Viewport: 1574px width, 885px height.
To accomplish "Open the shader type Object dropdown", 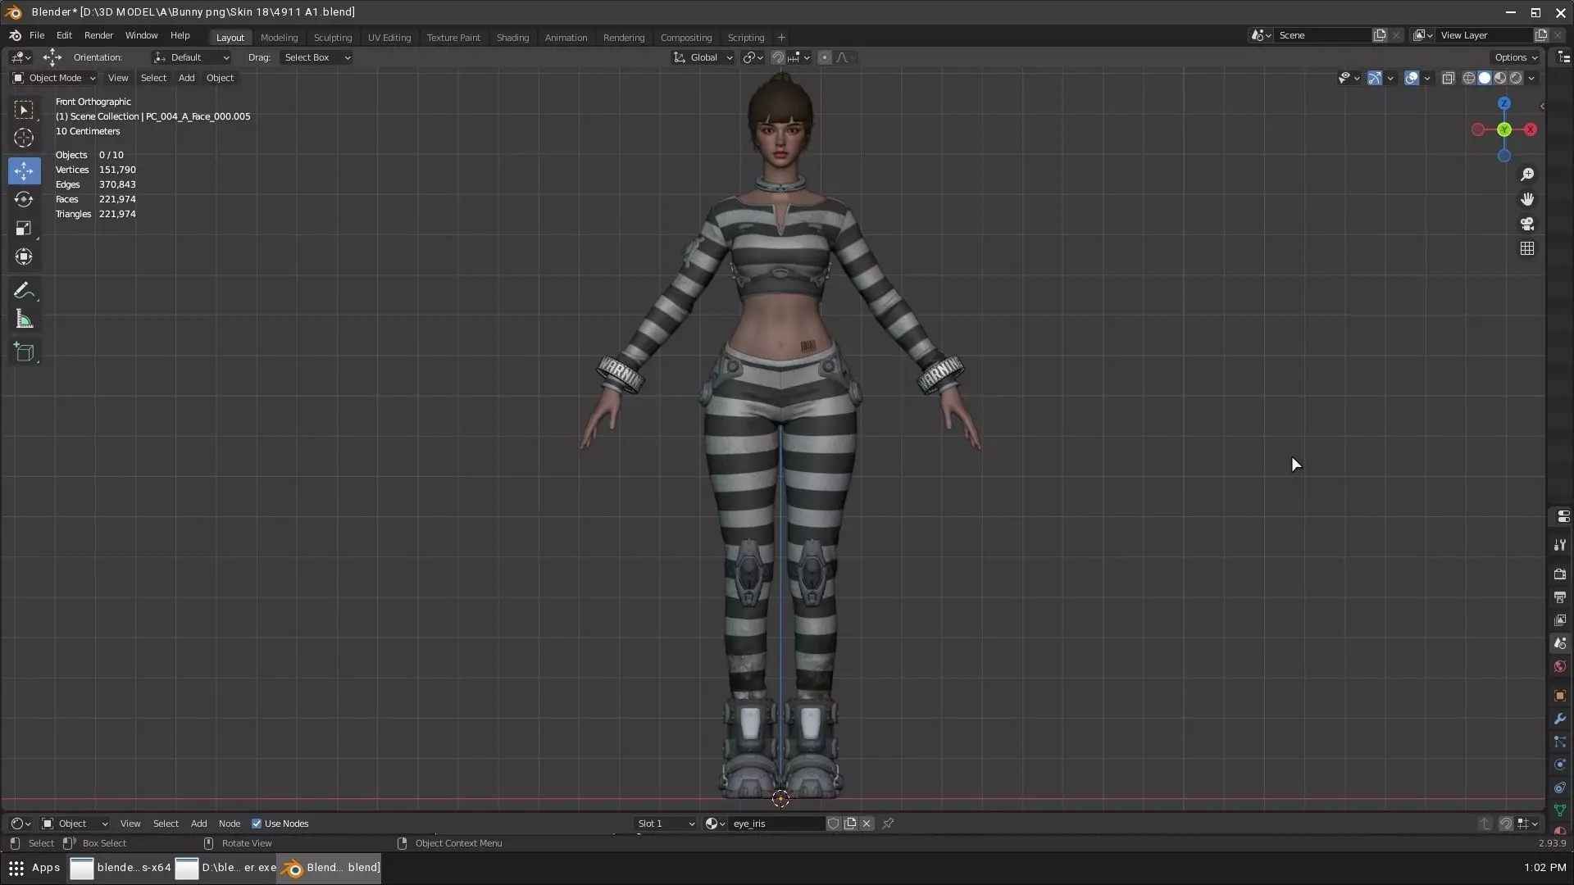I will click(x=75, y=824).
